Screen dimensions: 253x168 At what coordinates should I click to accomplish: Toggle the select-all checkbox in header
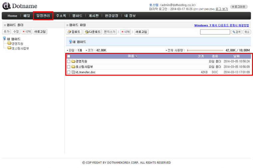pos(69,56)
